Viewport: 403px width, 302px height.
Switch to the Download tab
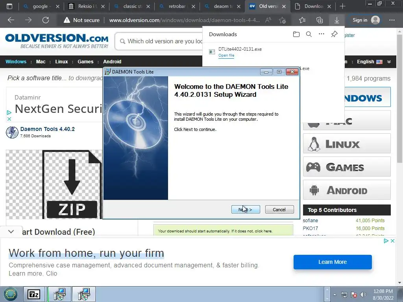(313, 6)
